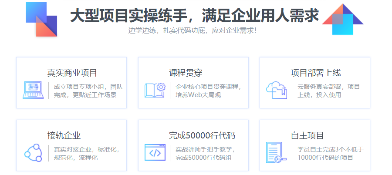Click description 云服务真实部署，项目上线，投入使用
The image size is (392, 175).
pyautogui.click(x=328, y=91)
